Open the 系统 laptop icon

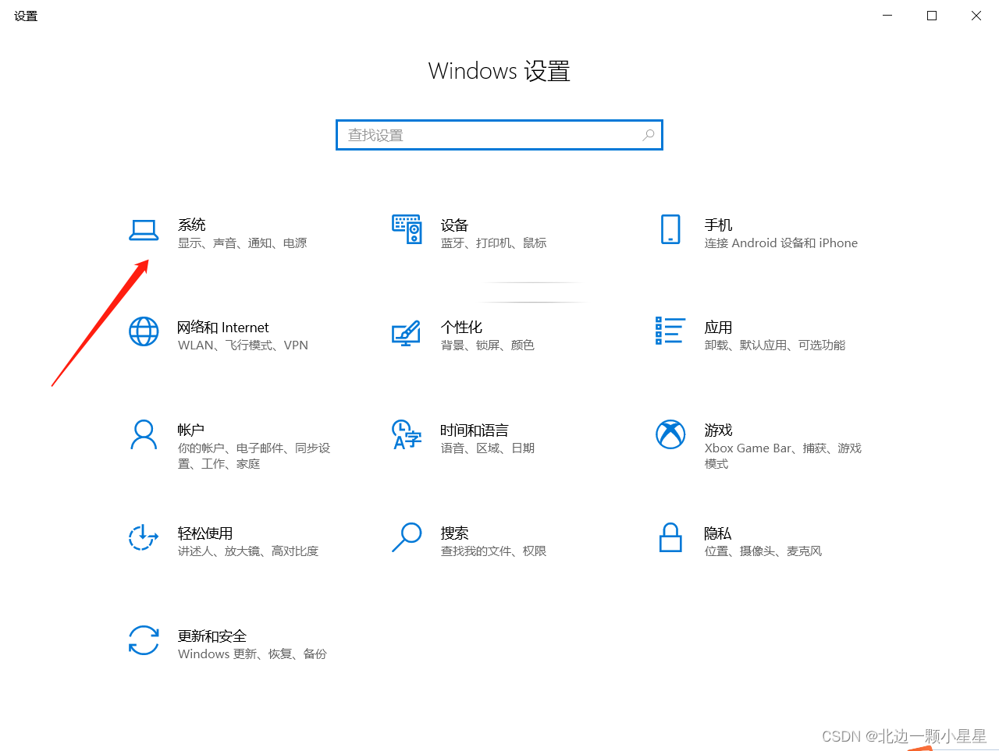click(x=144, y=230)
